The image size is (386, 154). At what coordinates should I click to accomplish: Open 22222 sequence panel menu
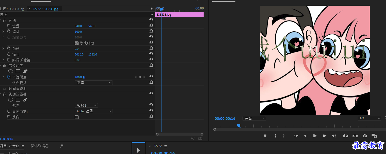pyautogui.click(x=166, y=146)
